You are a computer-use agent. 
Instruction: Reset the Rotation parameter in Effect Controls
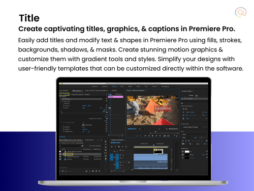click(107, 127)
